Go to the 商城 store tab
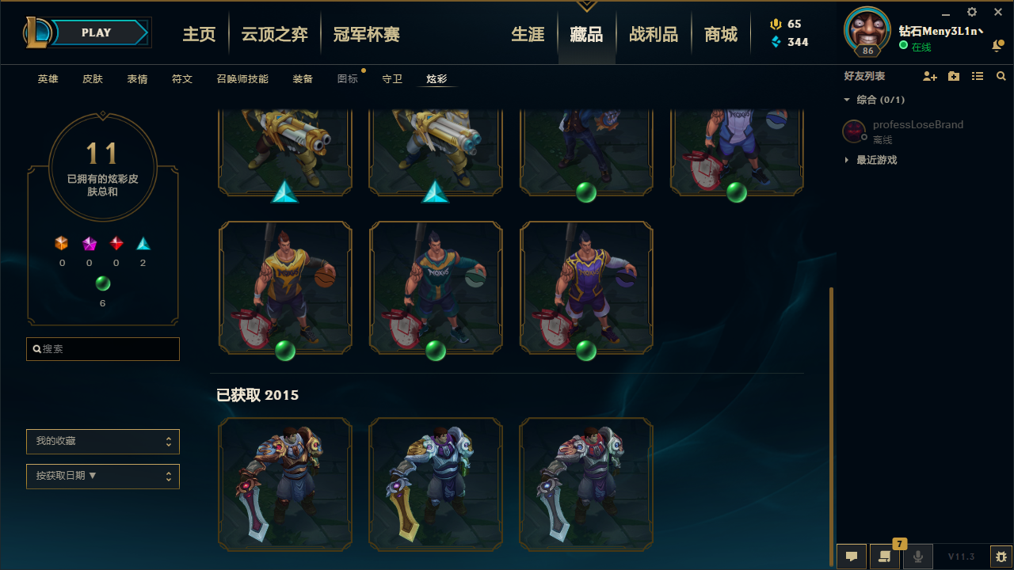Screen dimensions: 1014x570 721,35
